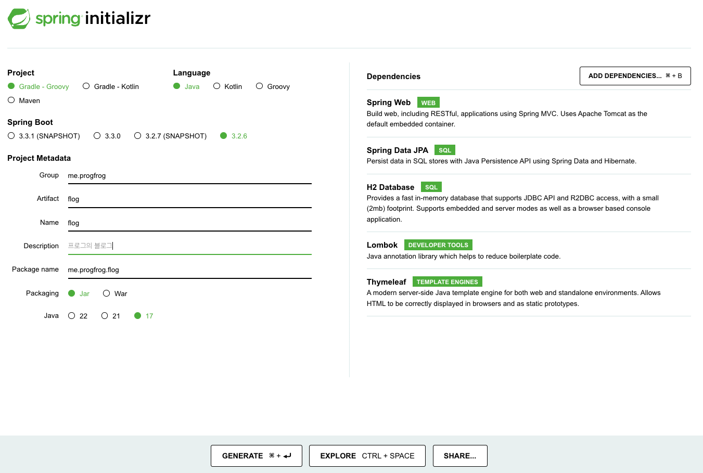
Task: Focus the Group input field
Action: click(x=189, y=176)
